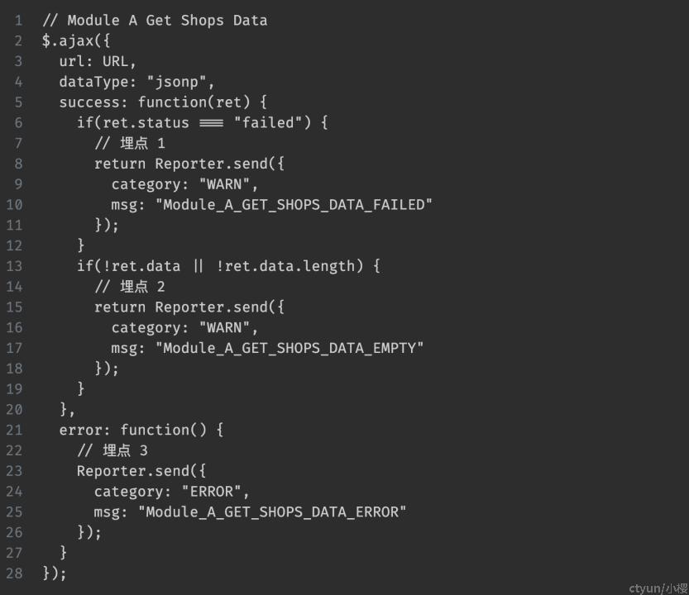Click the success function keyword
The width and height of the screenshot is (689, 595).
[172, 102]
